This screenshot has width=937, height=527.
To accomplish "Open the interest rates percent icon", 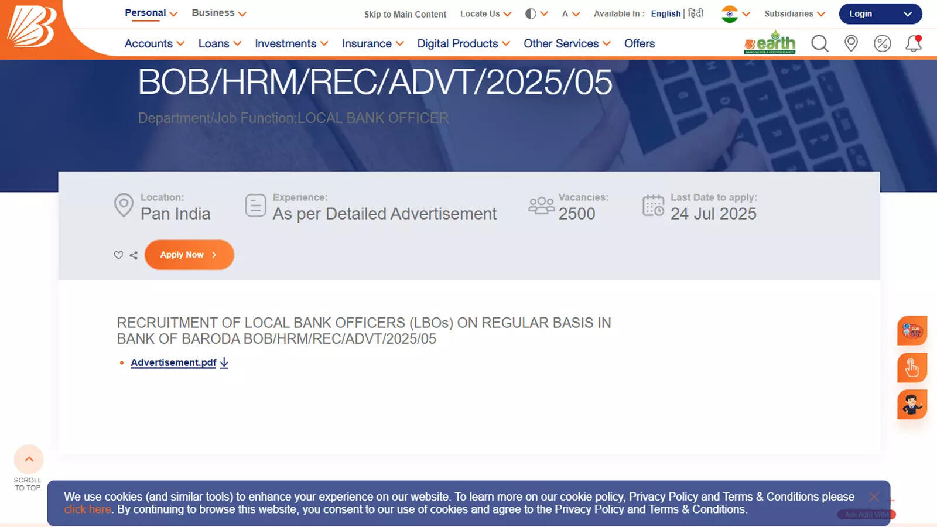I will click(882, 43).
